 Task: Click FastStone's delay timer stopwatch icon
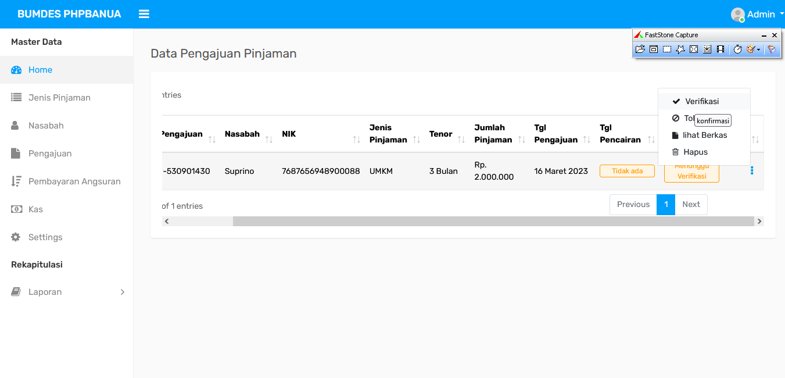click(x=737, y=49)
